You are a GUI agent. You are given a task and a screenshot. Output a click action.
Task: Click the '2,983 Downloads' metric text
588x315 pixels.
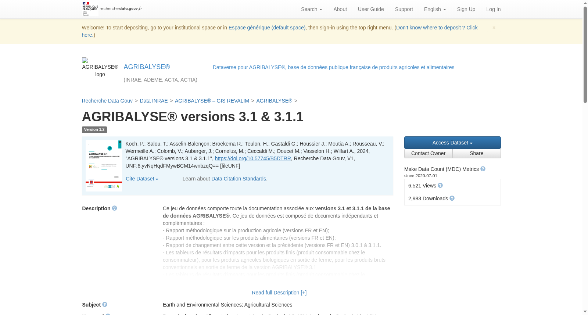428,198
